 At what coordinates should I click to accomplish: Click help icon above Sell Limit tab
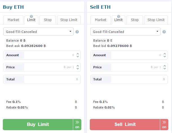(119, 16)
